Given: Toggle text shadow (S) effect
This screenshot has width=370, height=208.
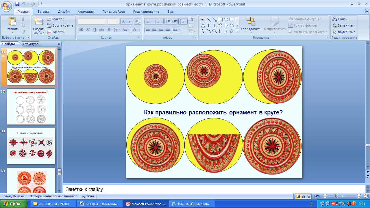Looking at the screenshot, I should (108, 29).
